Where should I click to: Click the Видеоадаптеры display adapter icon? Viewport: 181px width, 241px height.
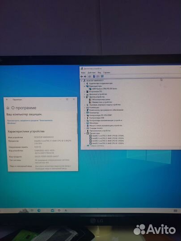[87, 86]
